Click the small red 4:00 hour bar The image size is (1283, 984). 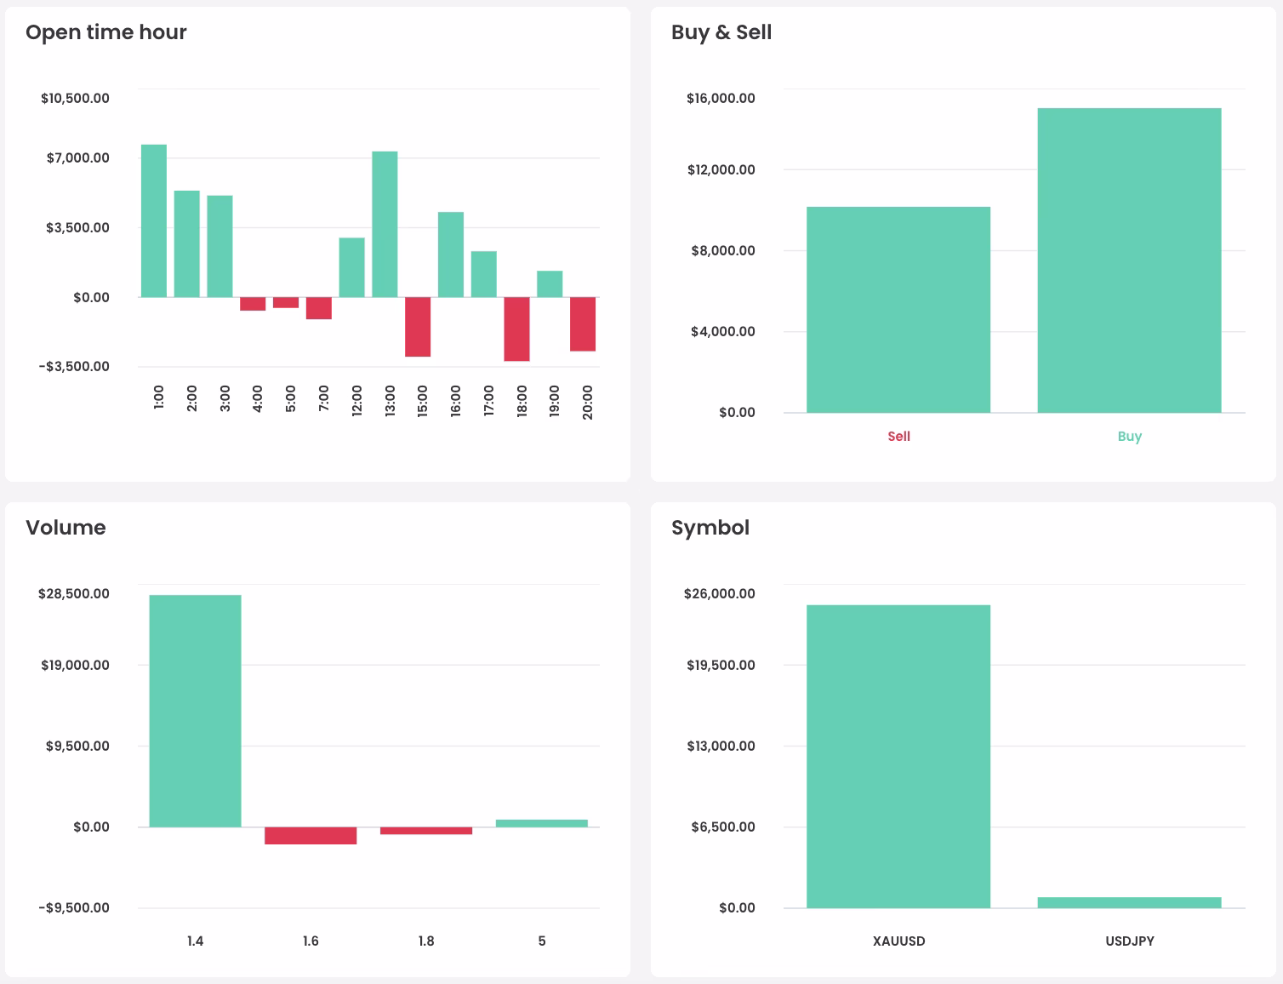[253, 304]
